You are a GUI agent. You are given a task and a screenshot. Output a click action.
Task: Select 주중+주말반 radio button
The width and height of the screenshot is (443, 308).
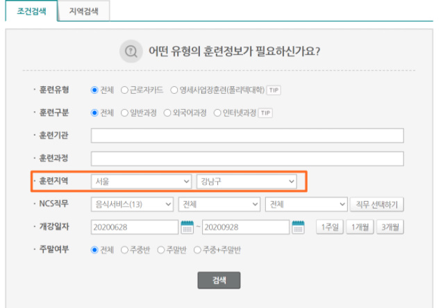coord(197,250)
